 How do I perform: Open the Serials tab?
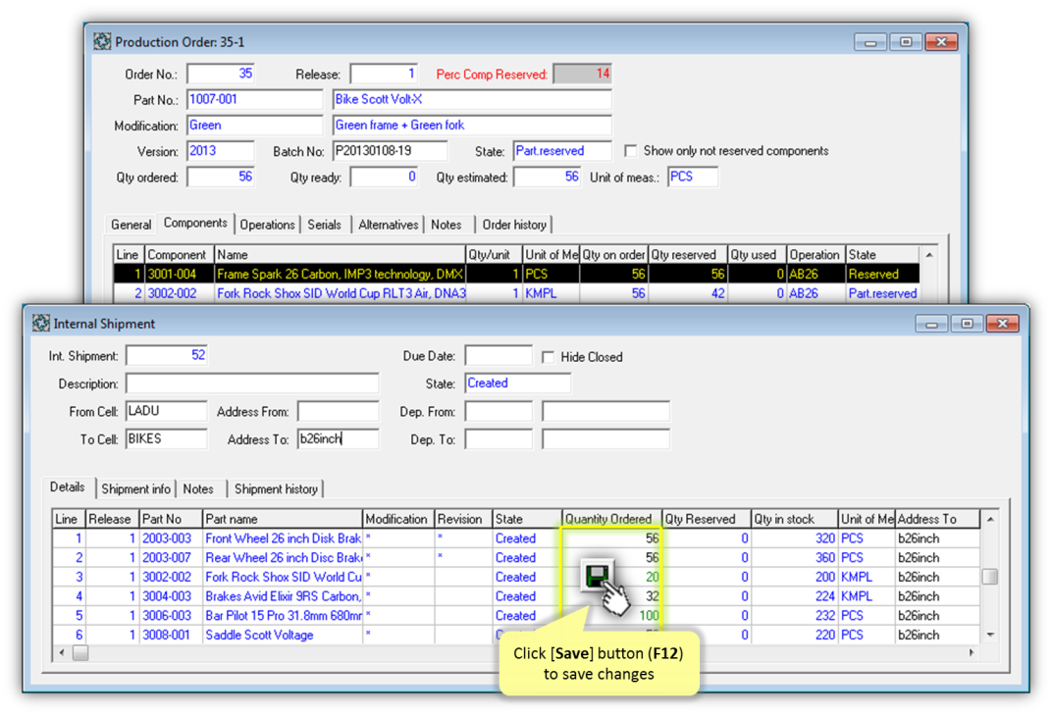(x=324, y=225)
